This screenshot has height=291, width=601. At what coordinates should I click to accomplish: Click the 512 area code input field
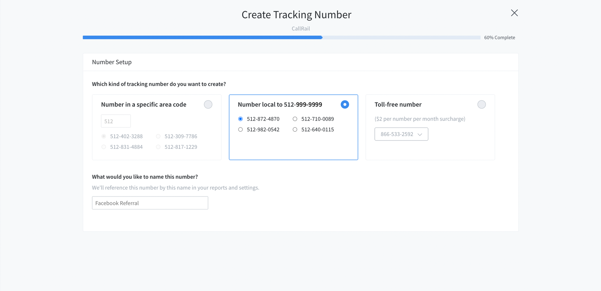[116, 121]
